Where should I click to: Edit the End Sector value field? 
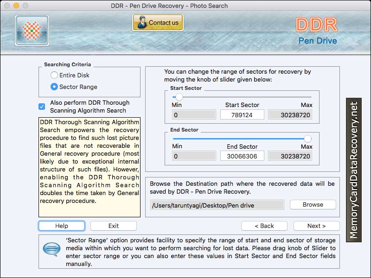(242, 156)
